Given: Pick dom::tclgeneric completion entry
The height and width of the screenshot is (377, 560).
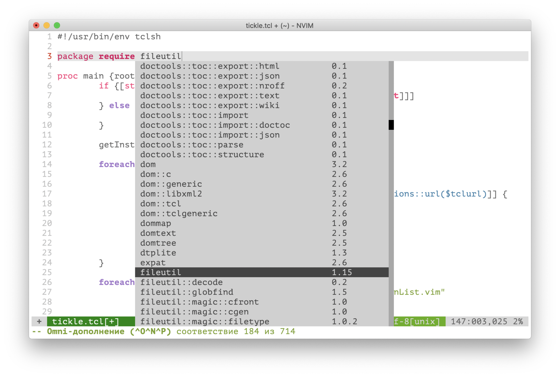Looking at the screenshot, I should point(262,213).
